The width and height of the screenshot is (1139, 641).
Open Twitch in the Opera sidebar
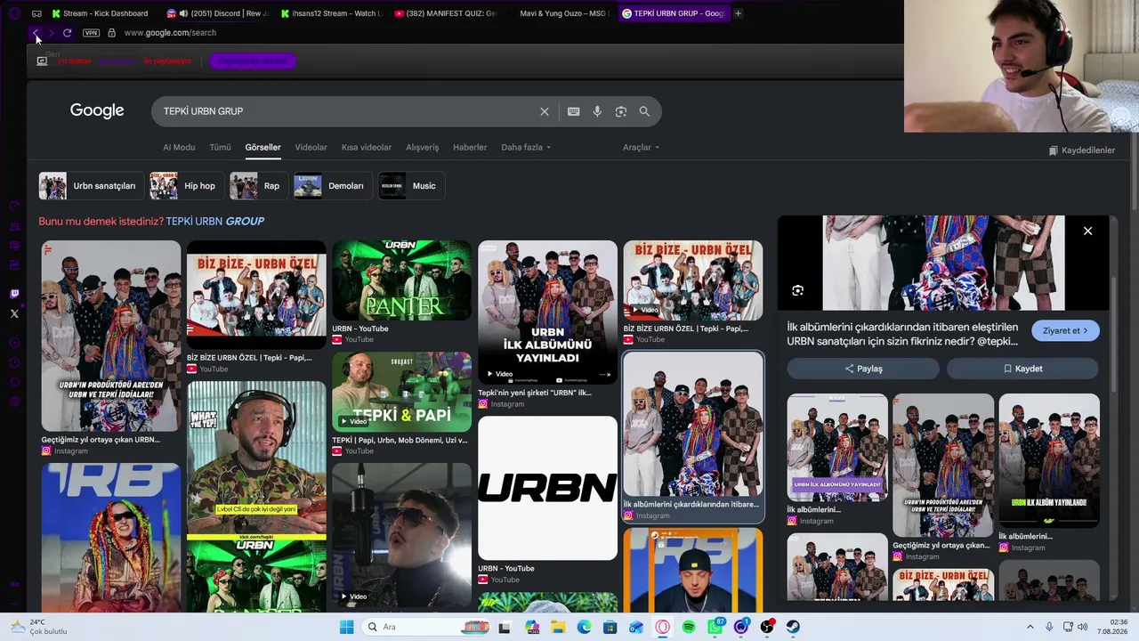[x=14, y=294]
